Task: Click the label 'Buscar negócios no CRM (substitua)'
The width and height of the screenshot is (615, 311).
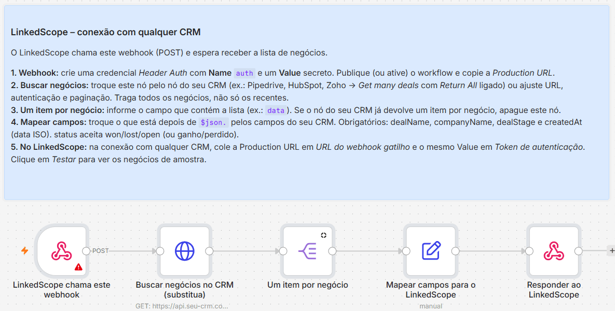Action: point(185,290)
